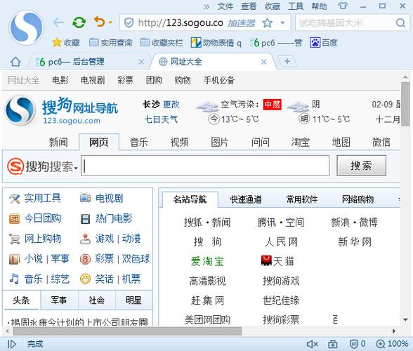
Task: Open the 百度 paw bookmark
Action: click(x=323, y=42)
